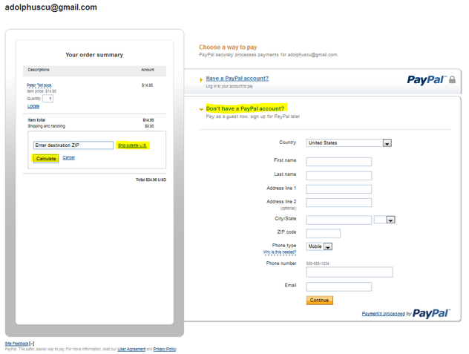Image resolution: width=469 pixels, height=354 pixels.
Task: Select the Total $24.90 USD text
Action: point(151,180)
